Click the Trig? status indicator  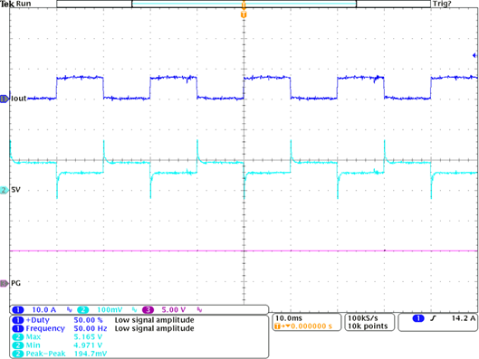[442, 4]
